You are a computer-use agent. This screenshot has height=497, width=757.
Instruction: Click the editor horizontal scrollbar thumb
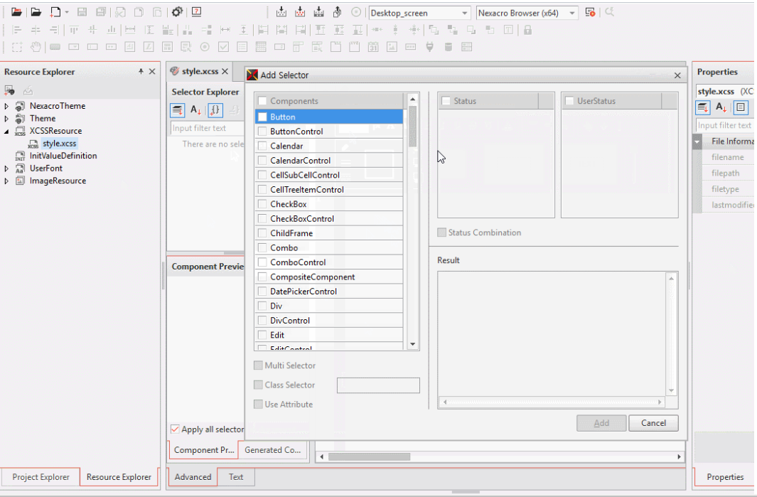[x=370, y=457]
